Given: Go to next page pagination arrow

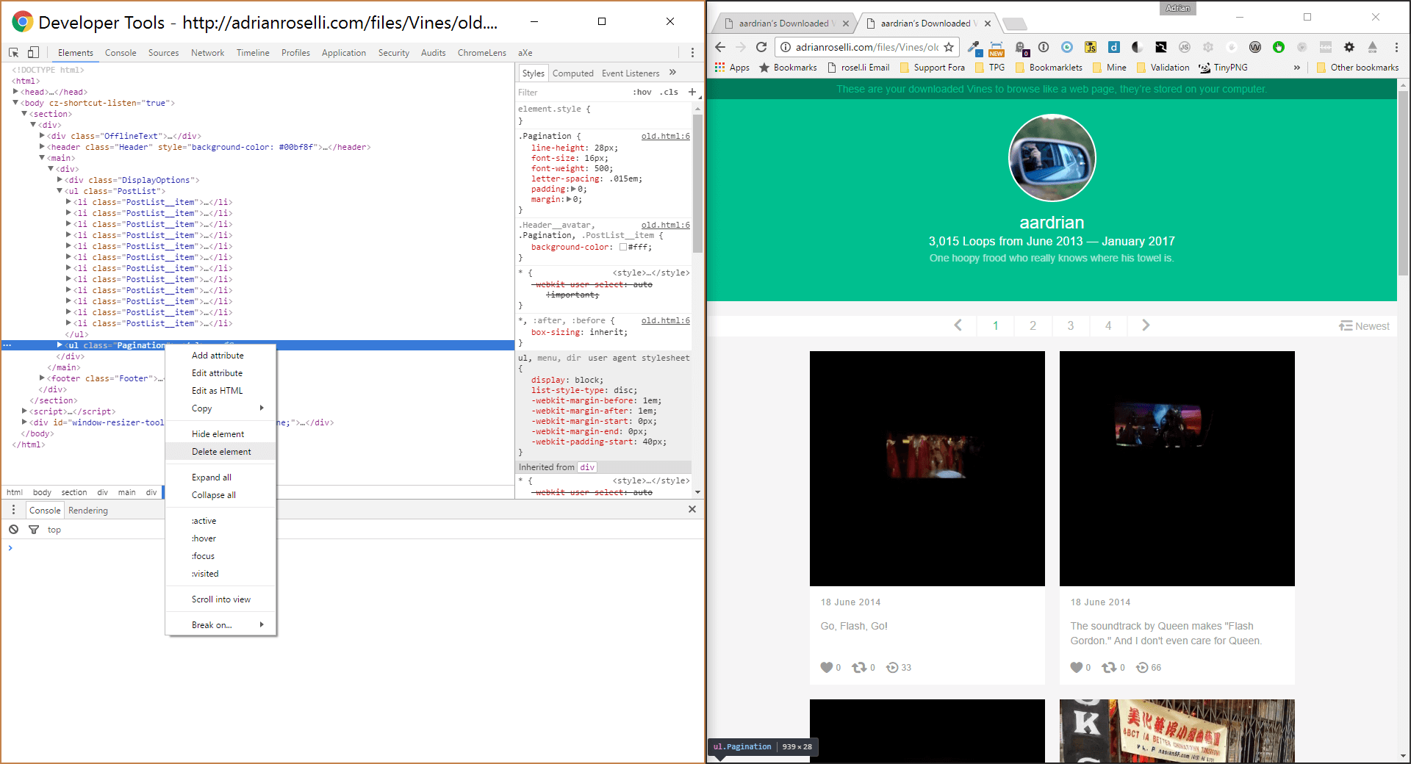Looking at the screenshot, I should [x=1146, y=325].
